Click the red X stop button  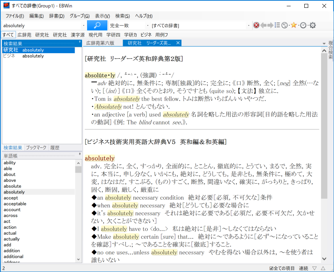point(256,25)
